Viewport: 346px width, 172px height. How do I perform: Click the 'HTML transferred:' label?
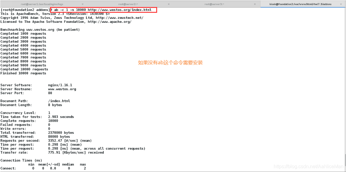(x=17, y=137)
